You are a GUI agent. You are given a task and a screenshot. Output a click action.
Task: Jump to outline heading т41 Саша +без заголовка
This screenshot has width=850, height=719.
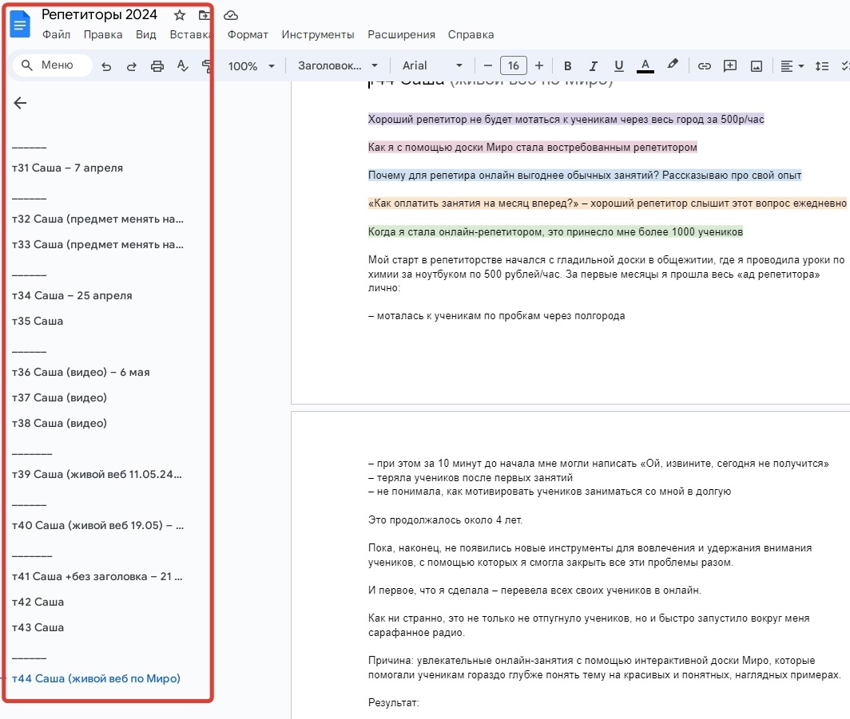[x=97, y=577]
